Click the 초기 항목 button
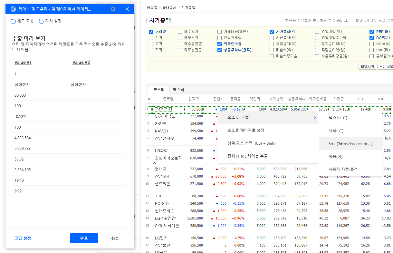This screenshot has height=253, width=393. [385, 67]
